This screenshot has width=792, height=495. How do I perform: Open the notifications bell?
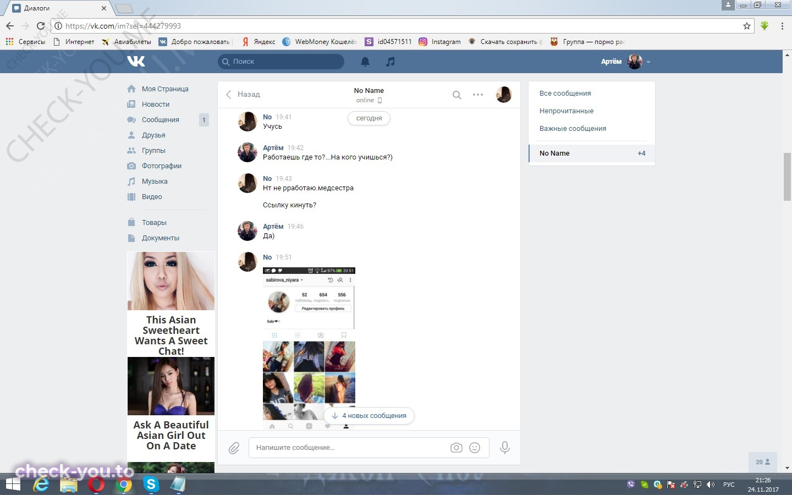[x=365, y=62]
